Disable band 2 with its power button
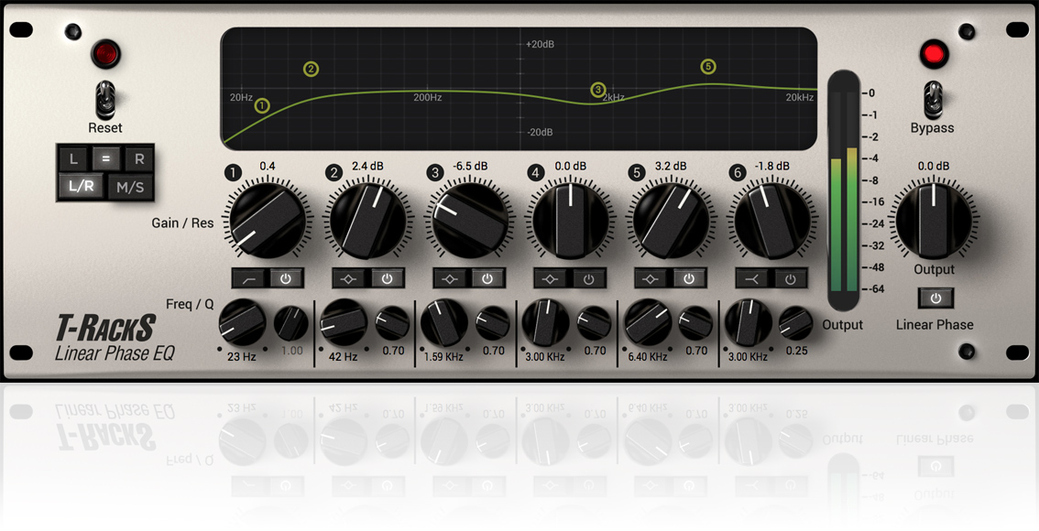1039x531 pixels. (x=387, y=277)
